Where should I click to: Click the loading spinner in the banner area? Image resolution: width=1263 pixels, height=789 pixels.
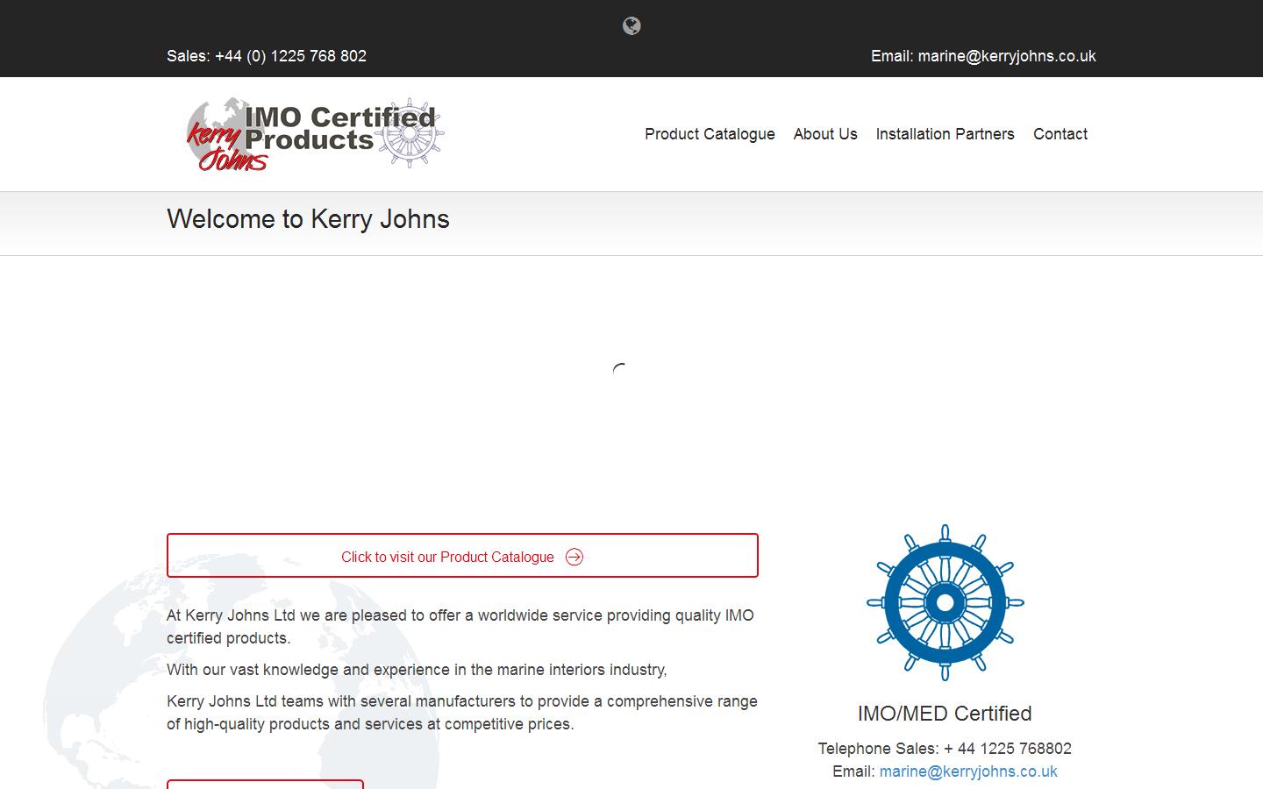coord(620,371)
